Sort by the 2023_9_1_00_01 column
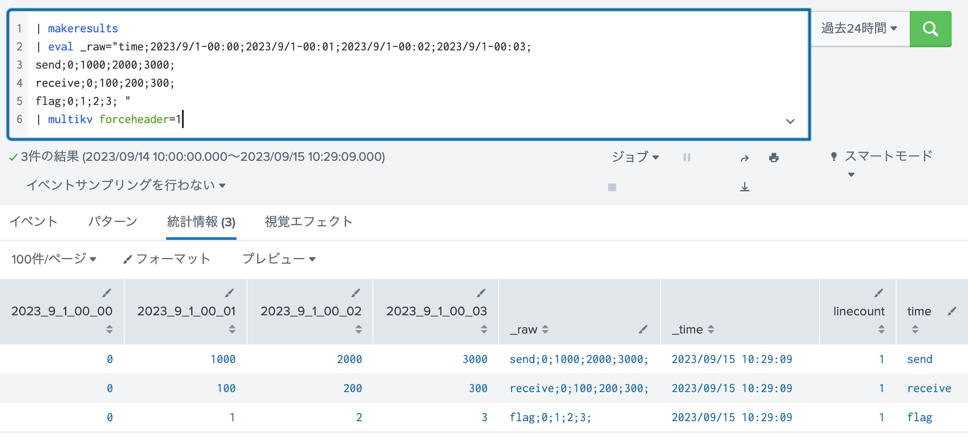This screenshot has height=438, width=968. coord(232,329)
